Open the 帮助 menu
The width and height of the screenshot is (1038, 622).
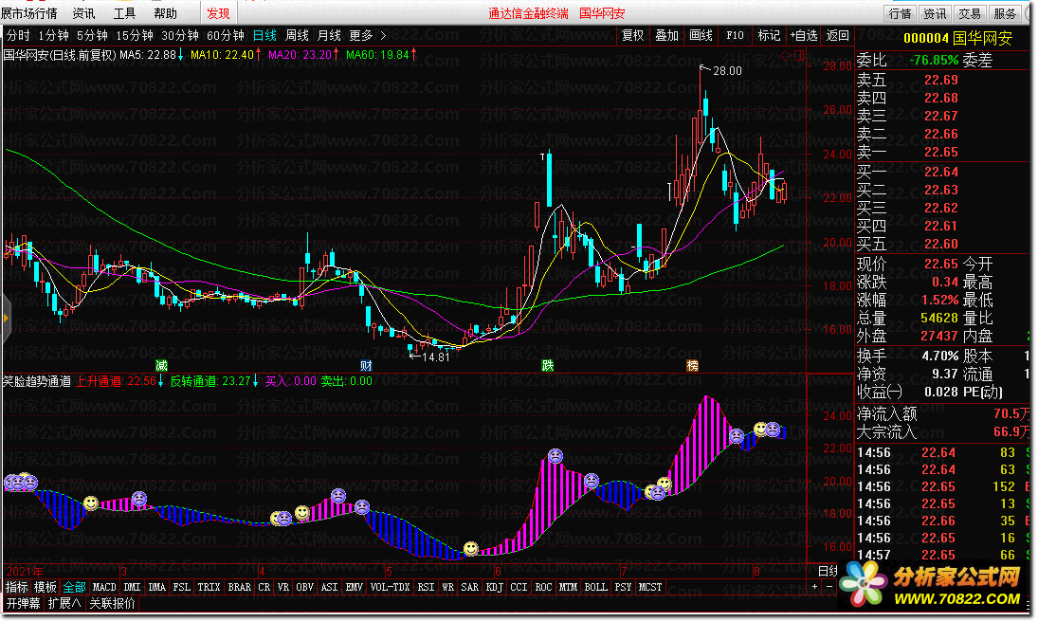tap(166, 13)
